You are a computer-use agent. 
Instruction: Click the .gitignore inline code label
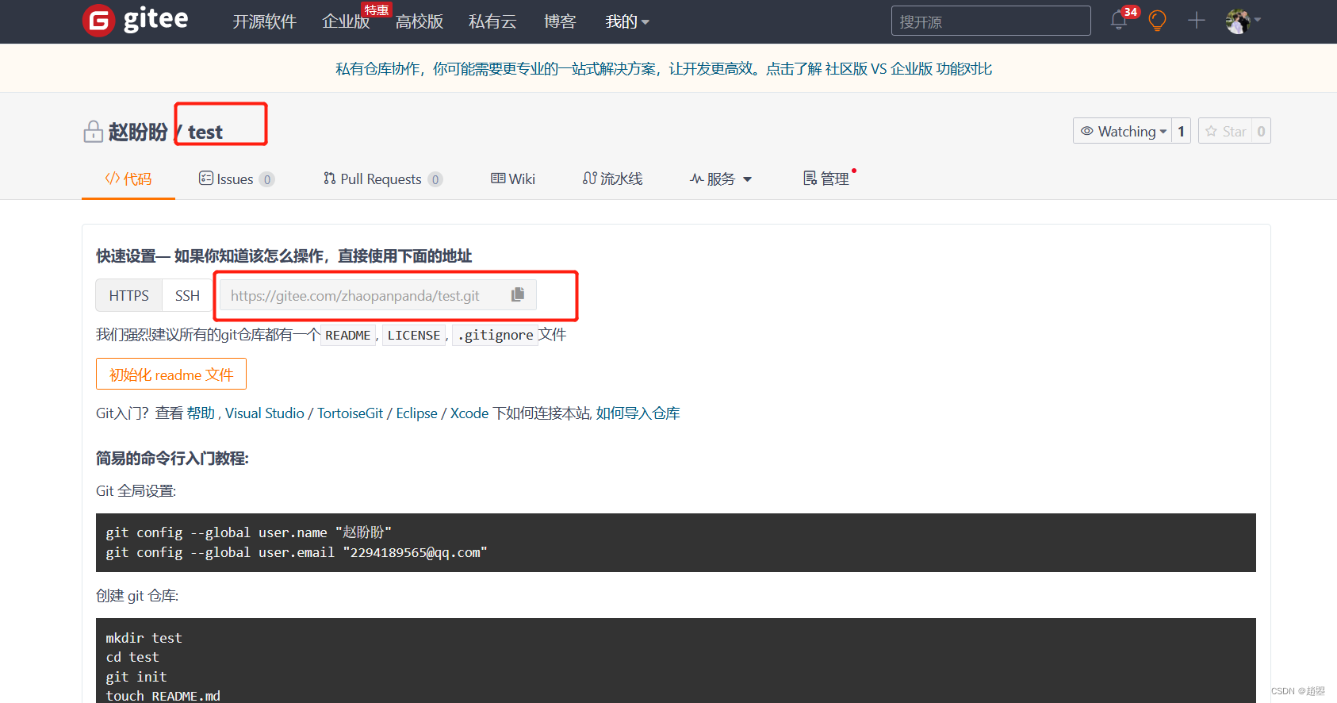(x=495, y=335)
